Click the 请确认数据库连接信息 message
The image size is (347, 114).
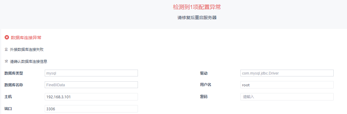click(x=29, y=62)
